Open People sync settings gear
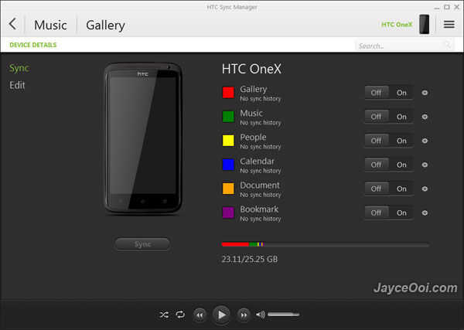This screenshot has height=330, width=464. coord(425,141)
